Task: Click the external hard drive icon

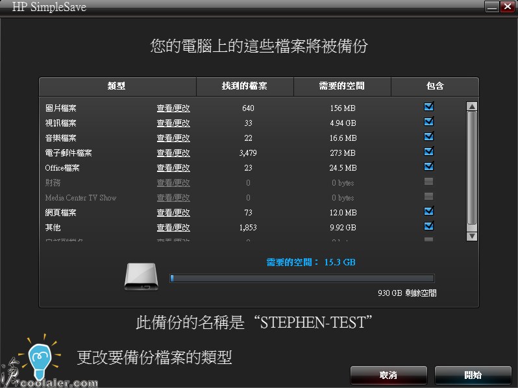Action: (x=142, y=276)
